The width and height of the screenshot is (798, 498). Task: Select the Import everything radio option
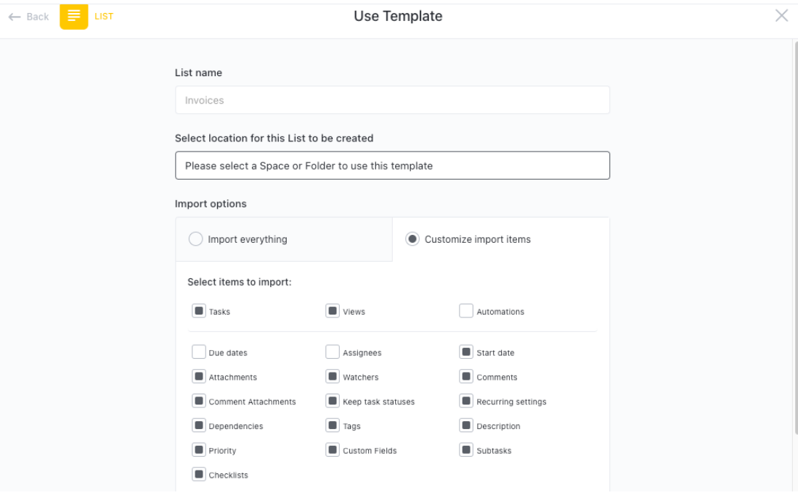195,238
